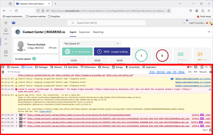Expand the 09:11:01.259 XHR GET entry
The image size is (213, 135).
pos(17,115)
